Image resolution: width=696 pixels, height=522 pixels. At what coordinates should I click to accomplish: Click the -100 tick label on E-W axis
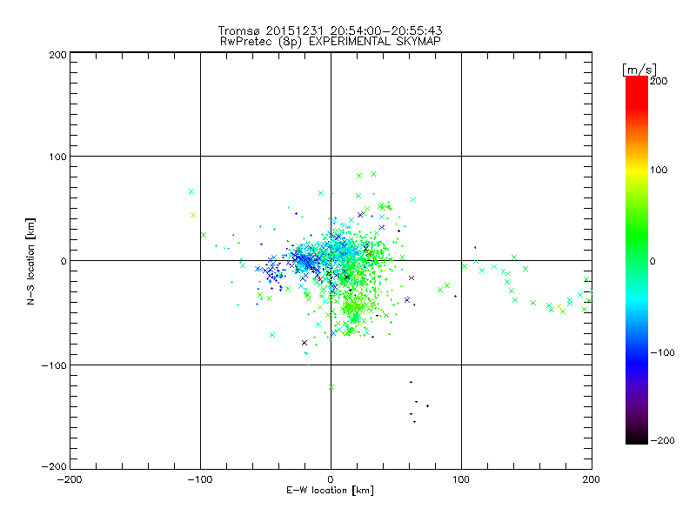click(200, 480)
